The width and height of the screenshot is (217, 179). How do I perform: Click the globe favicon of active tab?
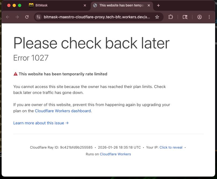pos(95,5)
